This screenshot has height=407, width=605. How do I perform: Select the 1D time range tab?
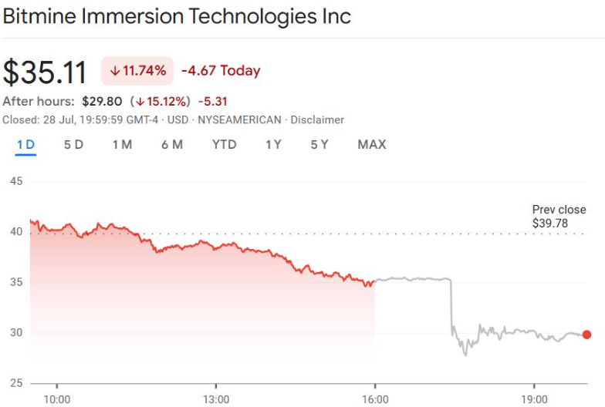[x=25, y=145]
